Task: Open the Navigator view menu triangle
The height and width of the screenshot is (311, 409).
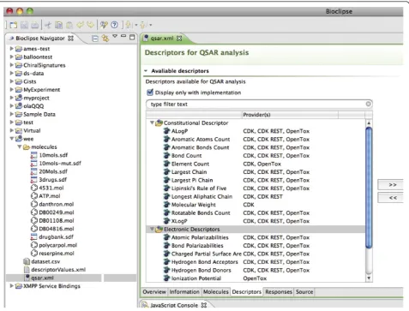Action: [115, 36]
